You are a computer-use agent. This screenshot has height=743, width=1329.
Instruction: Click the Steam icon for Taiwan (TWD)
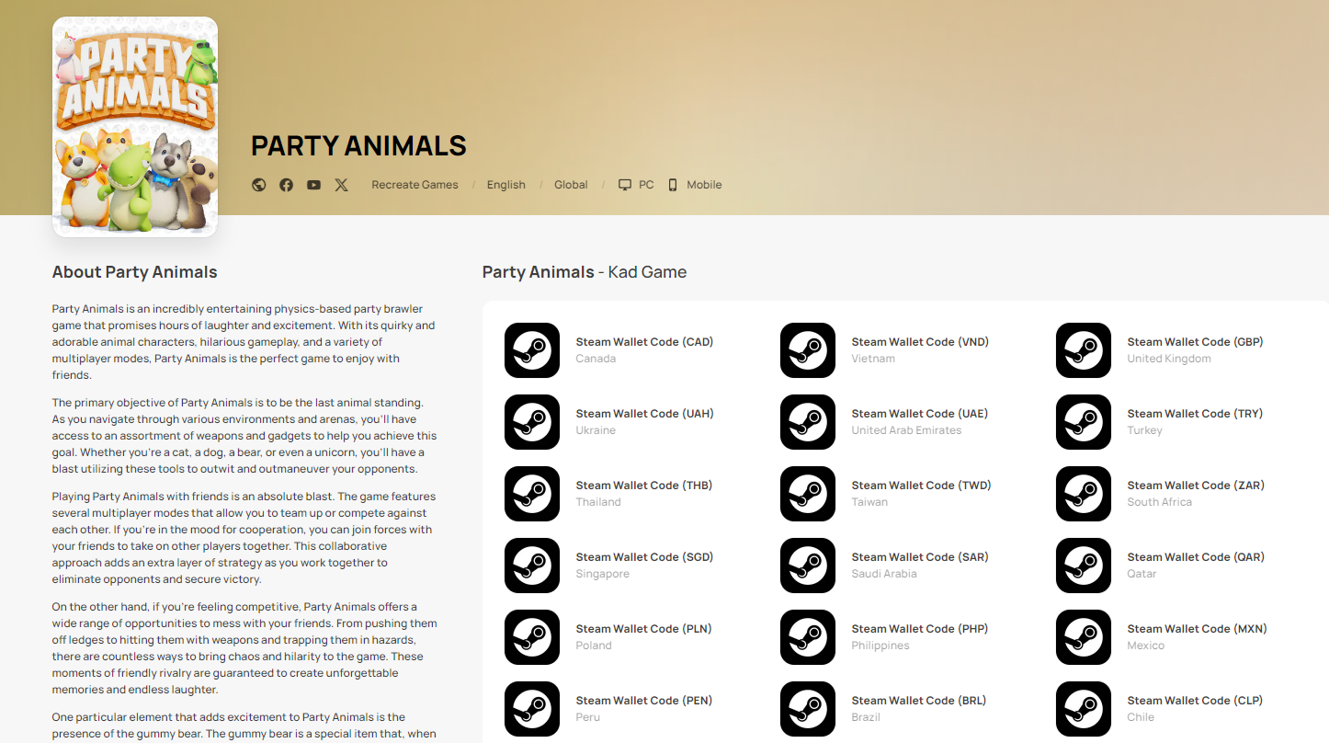tap(808, 494)
